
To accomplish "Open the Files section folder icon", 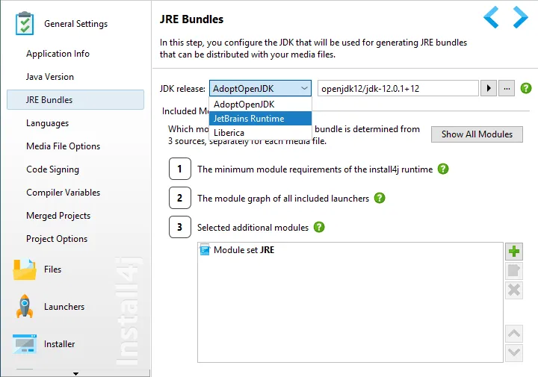I will tap(24, 269).
